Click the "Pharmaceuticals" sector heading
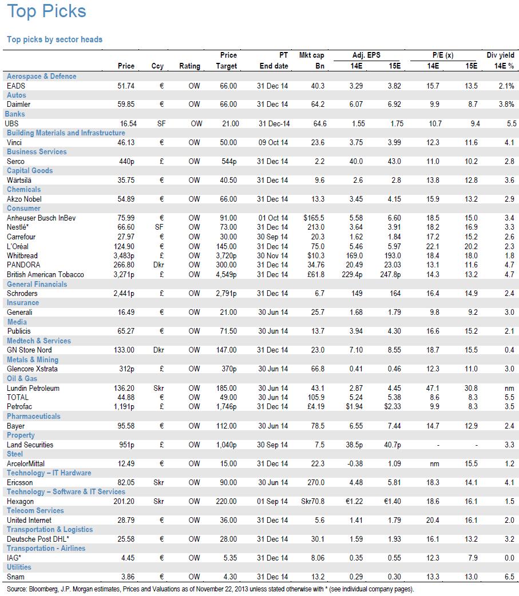This screenshot has width=519, height=596. pyautogui.click(x=34, y=416)
